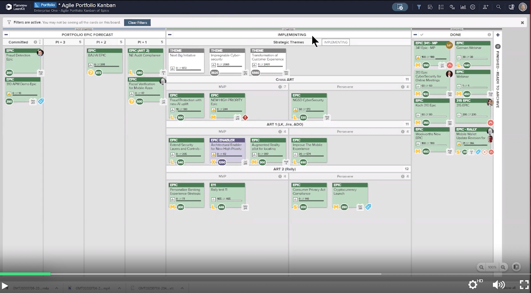Open the board filter funnel icon
This screenshot has width=531, height=293.
tap(419, 7)
